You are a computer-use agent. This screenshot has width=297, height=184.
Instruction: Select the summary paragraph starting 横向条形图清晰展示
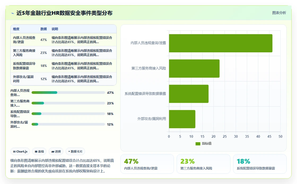pyautogui.click(x=62, y=166)
